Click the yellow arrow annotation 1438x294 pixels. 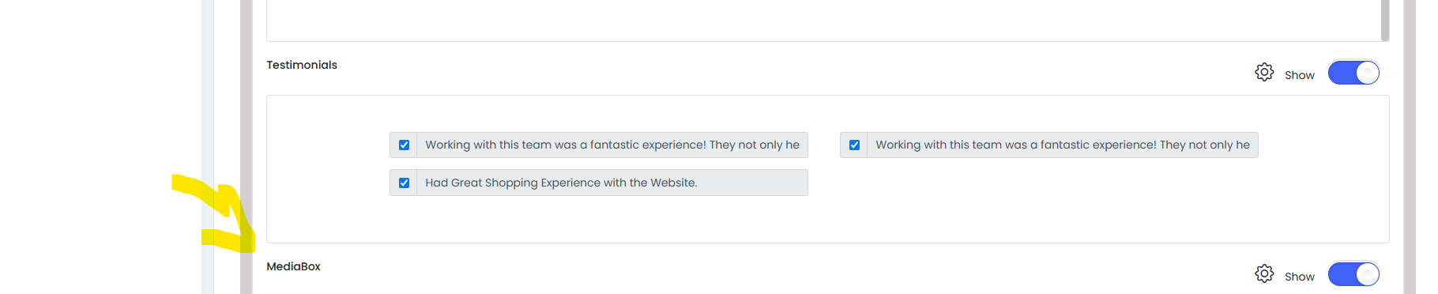(x=215, y=213)
